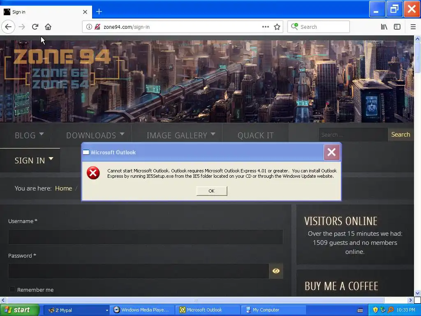This screenshot has height=316, width=421.
Task: Focus the site search text box
Action: 353,135
